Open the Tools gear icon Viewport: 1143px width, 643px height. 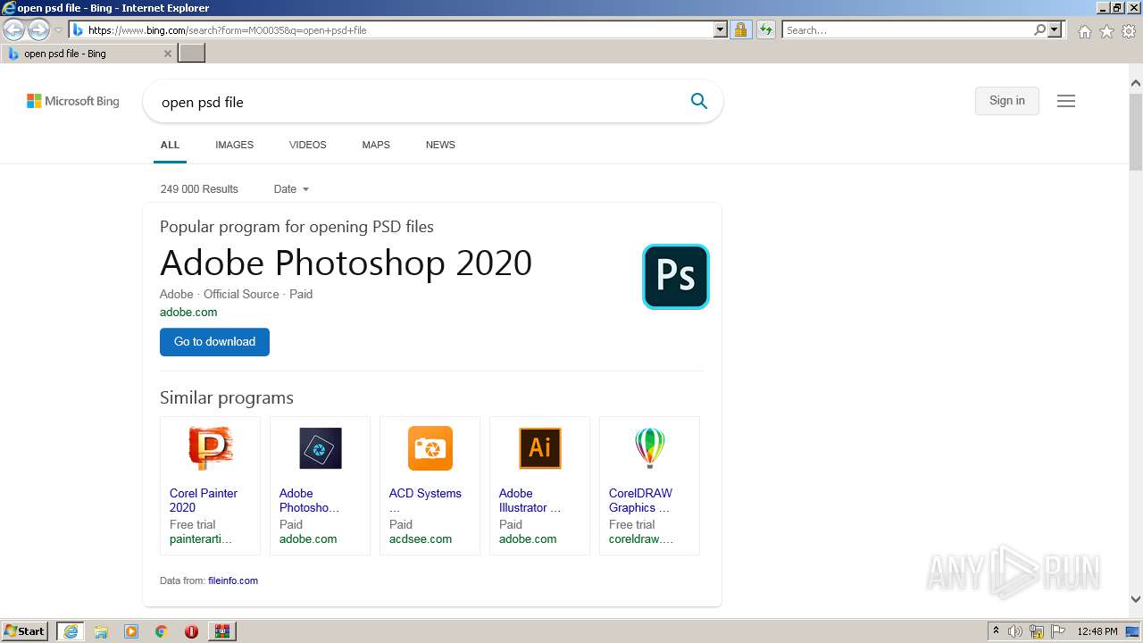click(1129, 31)
